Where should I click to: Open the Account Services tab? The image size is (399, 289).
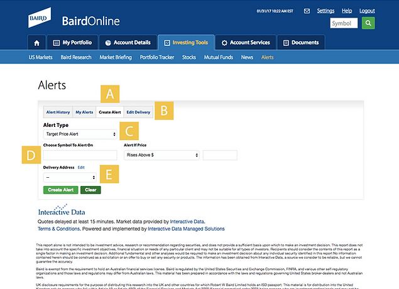[246, 43]
